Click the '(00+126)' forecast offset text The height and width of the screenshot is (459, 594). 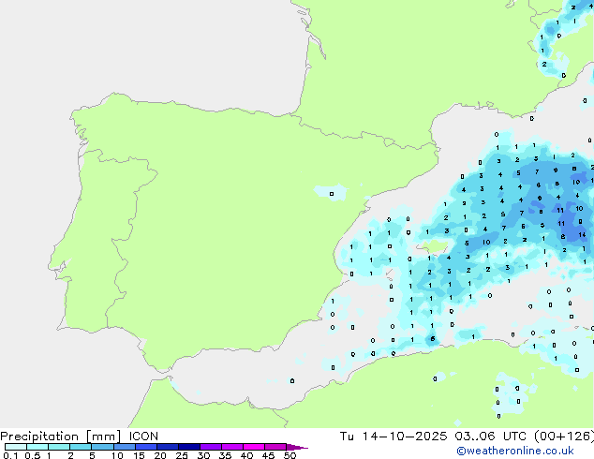point(564,437)
